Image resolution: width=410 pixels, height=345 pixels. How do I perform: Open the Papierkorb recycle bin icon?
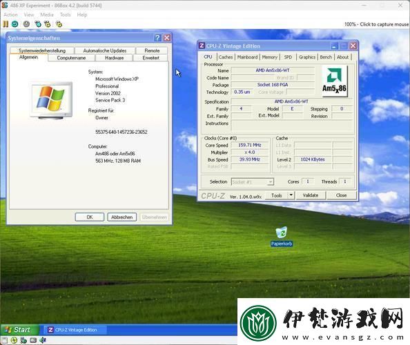[x=282, y=237]
